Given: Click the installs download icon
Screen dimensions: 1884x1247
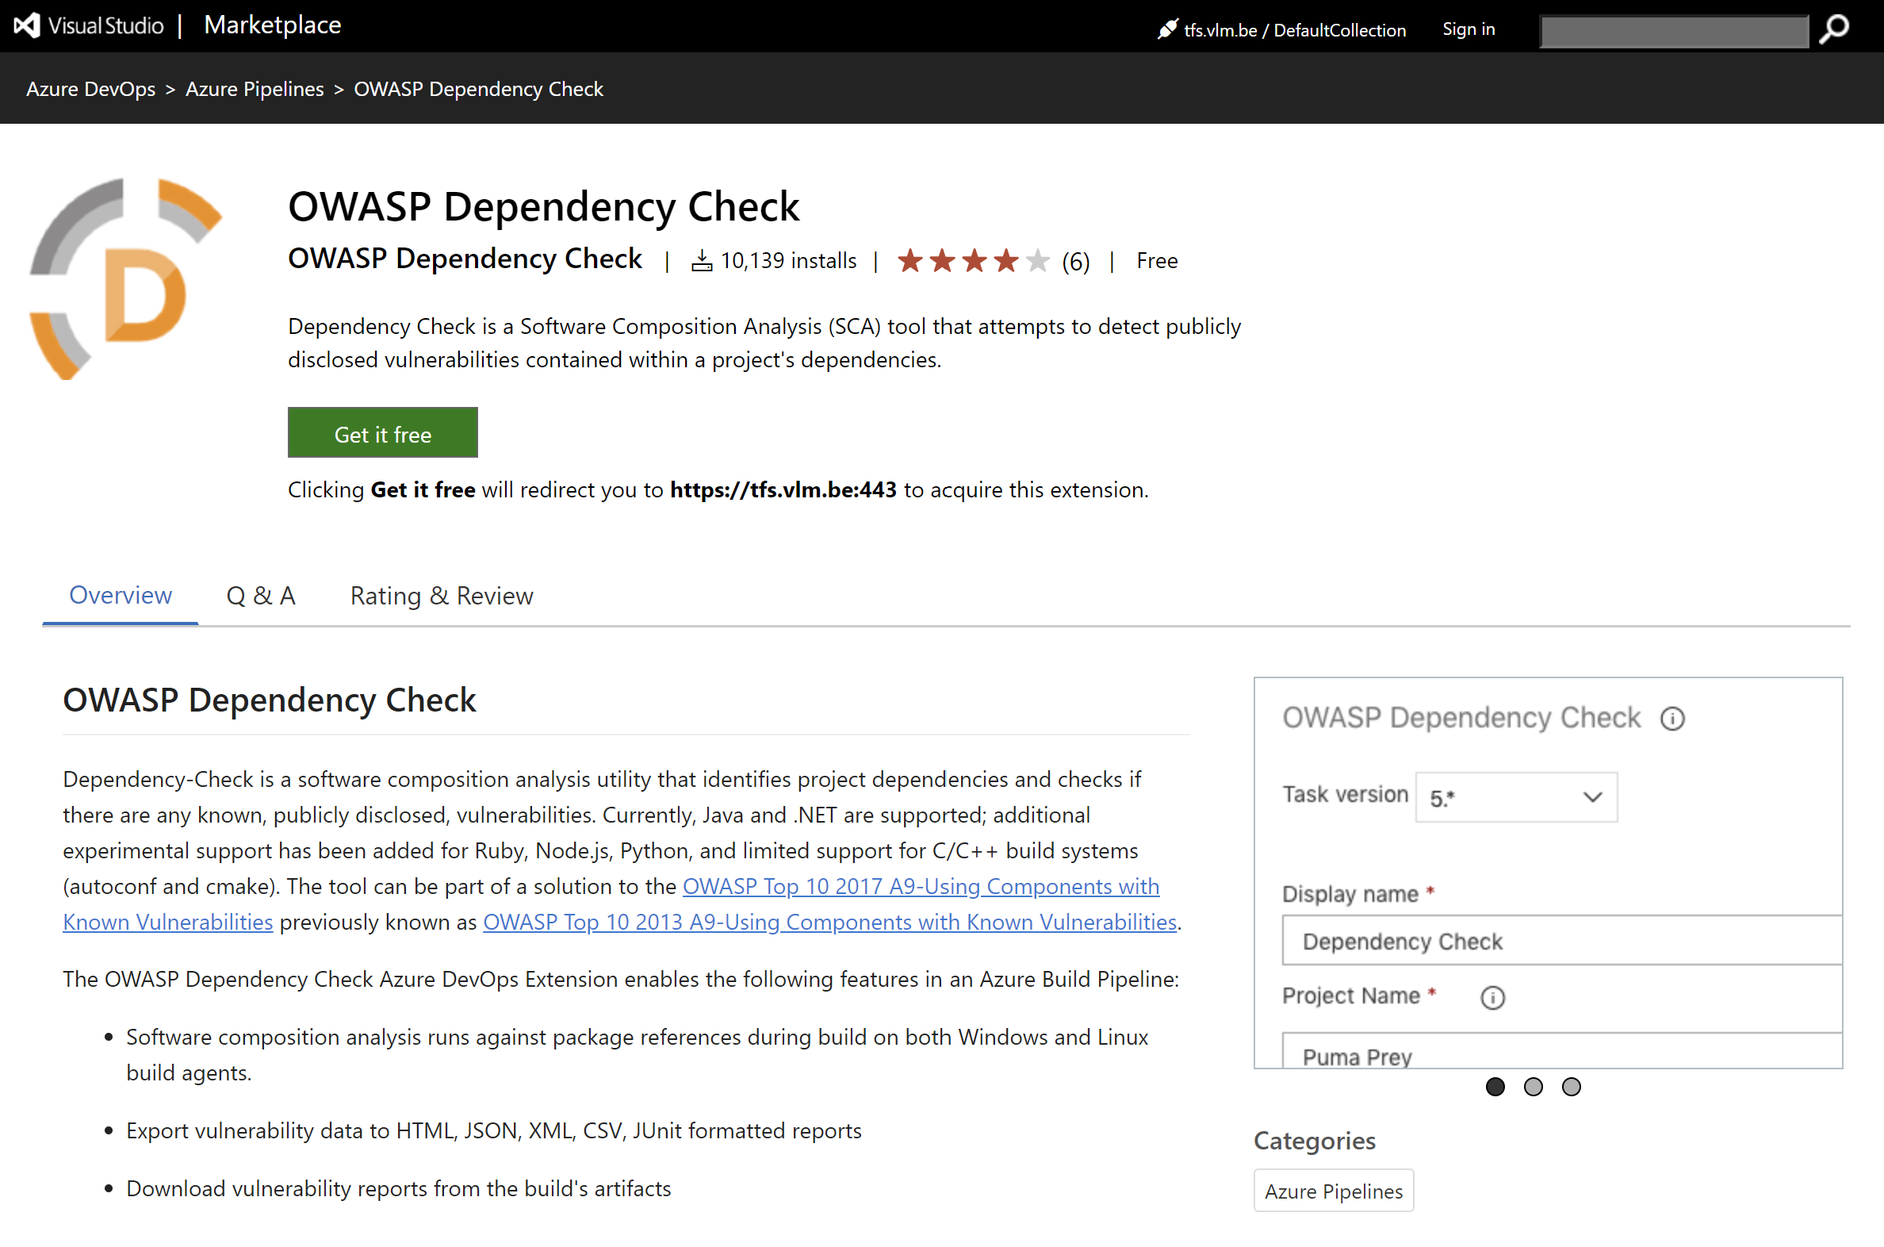Looking at the screenshot, I should pyautogui.click(x=701, y=261).
